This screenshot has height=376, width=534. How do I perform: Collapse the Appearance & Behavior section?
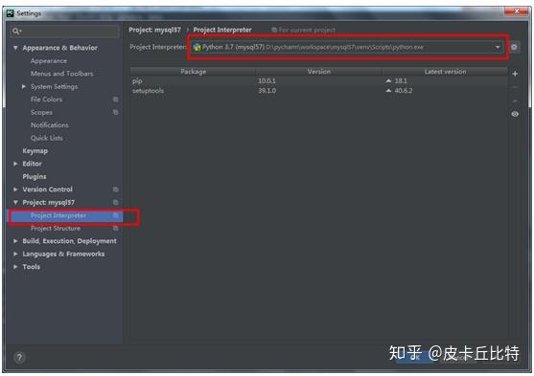(15, 48)
